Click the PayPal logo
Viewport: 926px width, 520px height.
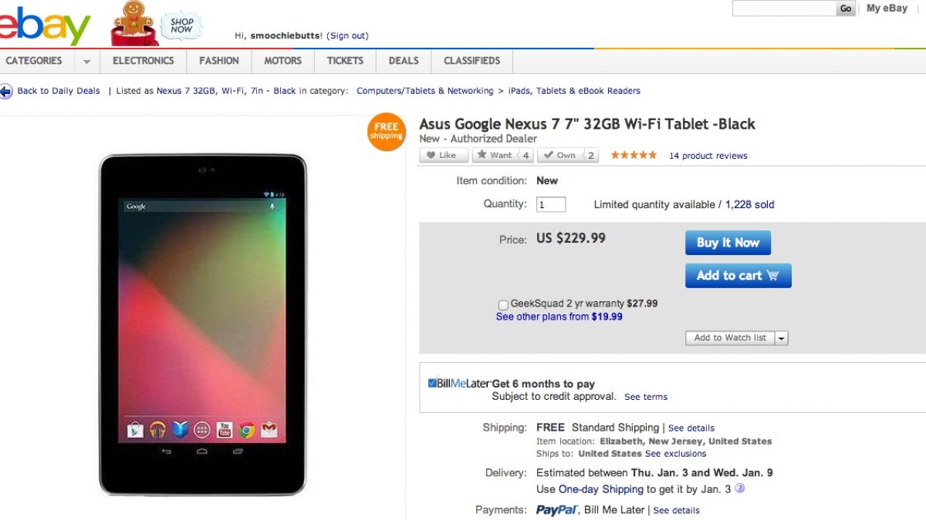(x=557, y=509)
